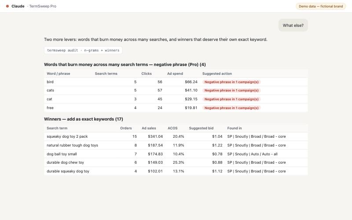Click the ACOS column header

[172, 128]
